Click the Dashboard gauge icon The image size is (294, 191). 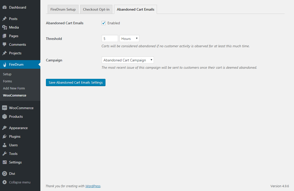(x=4, y=8)
